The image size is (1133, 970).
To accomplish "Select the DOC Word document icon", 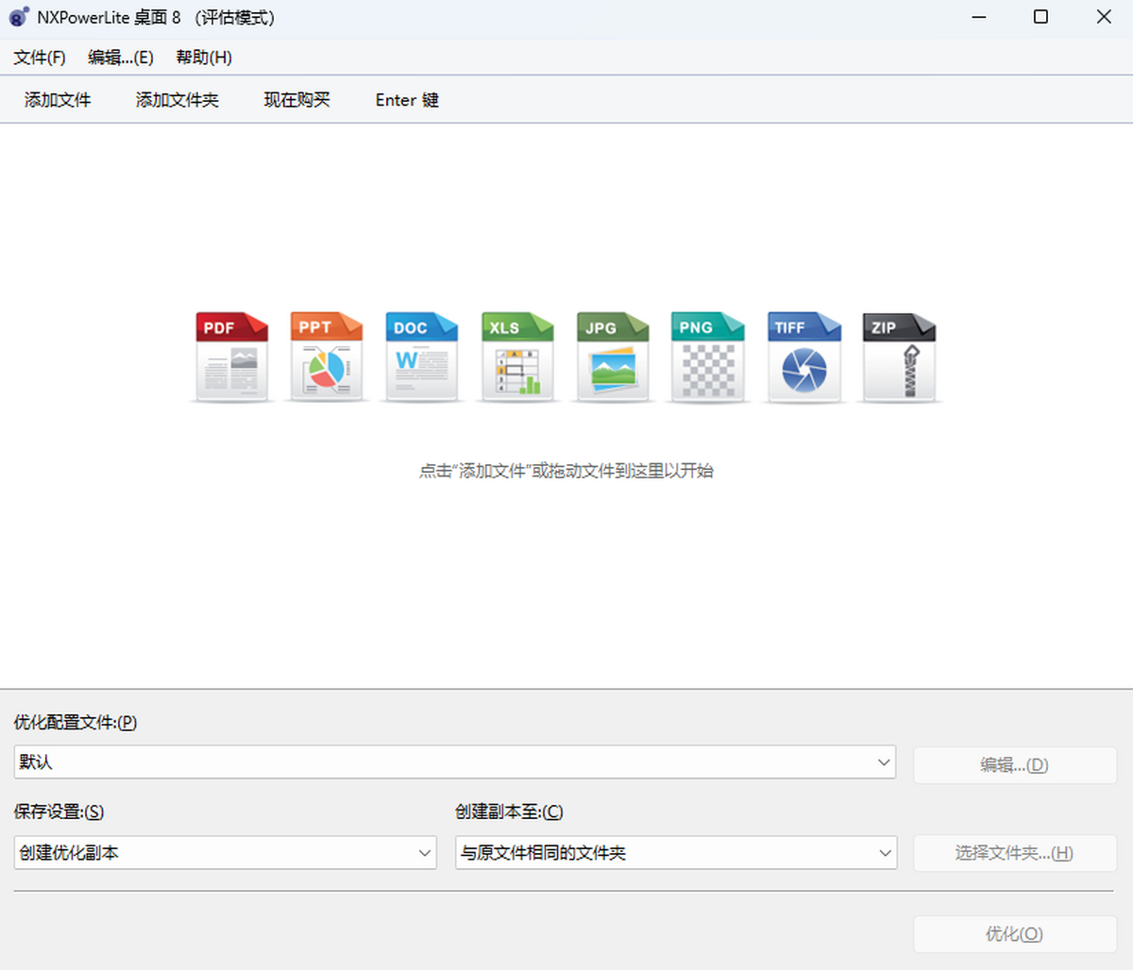I will pos(422,358).
